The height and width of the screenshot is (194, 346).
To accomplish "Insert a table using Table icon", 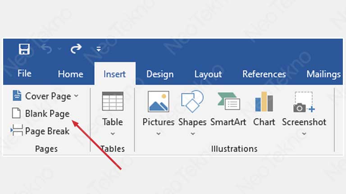I will (112, 101).
